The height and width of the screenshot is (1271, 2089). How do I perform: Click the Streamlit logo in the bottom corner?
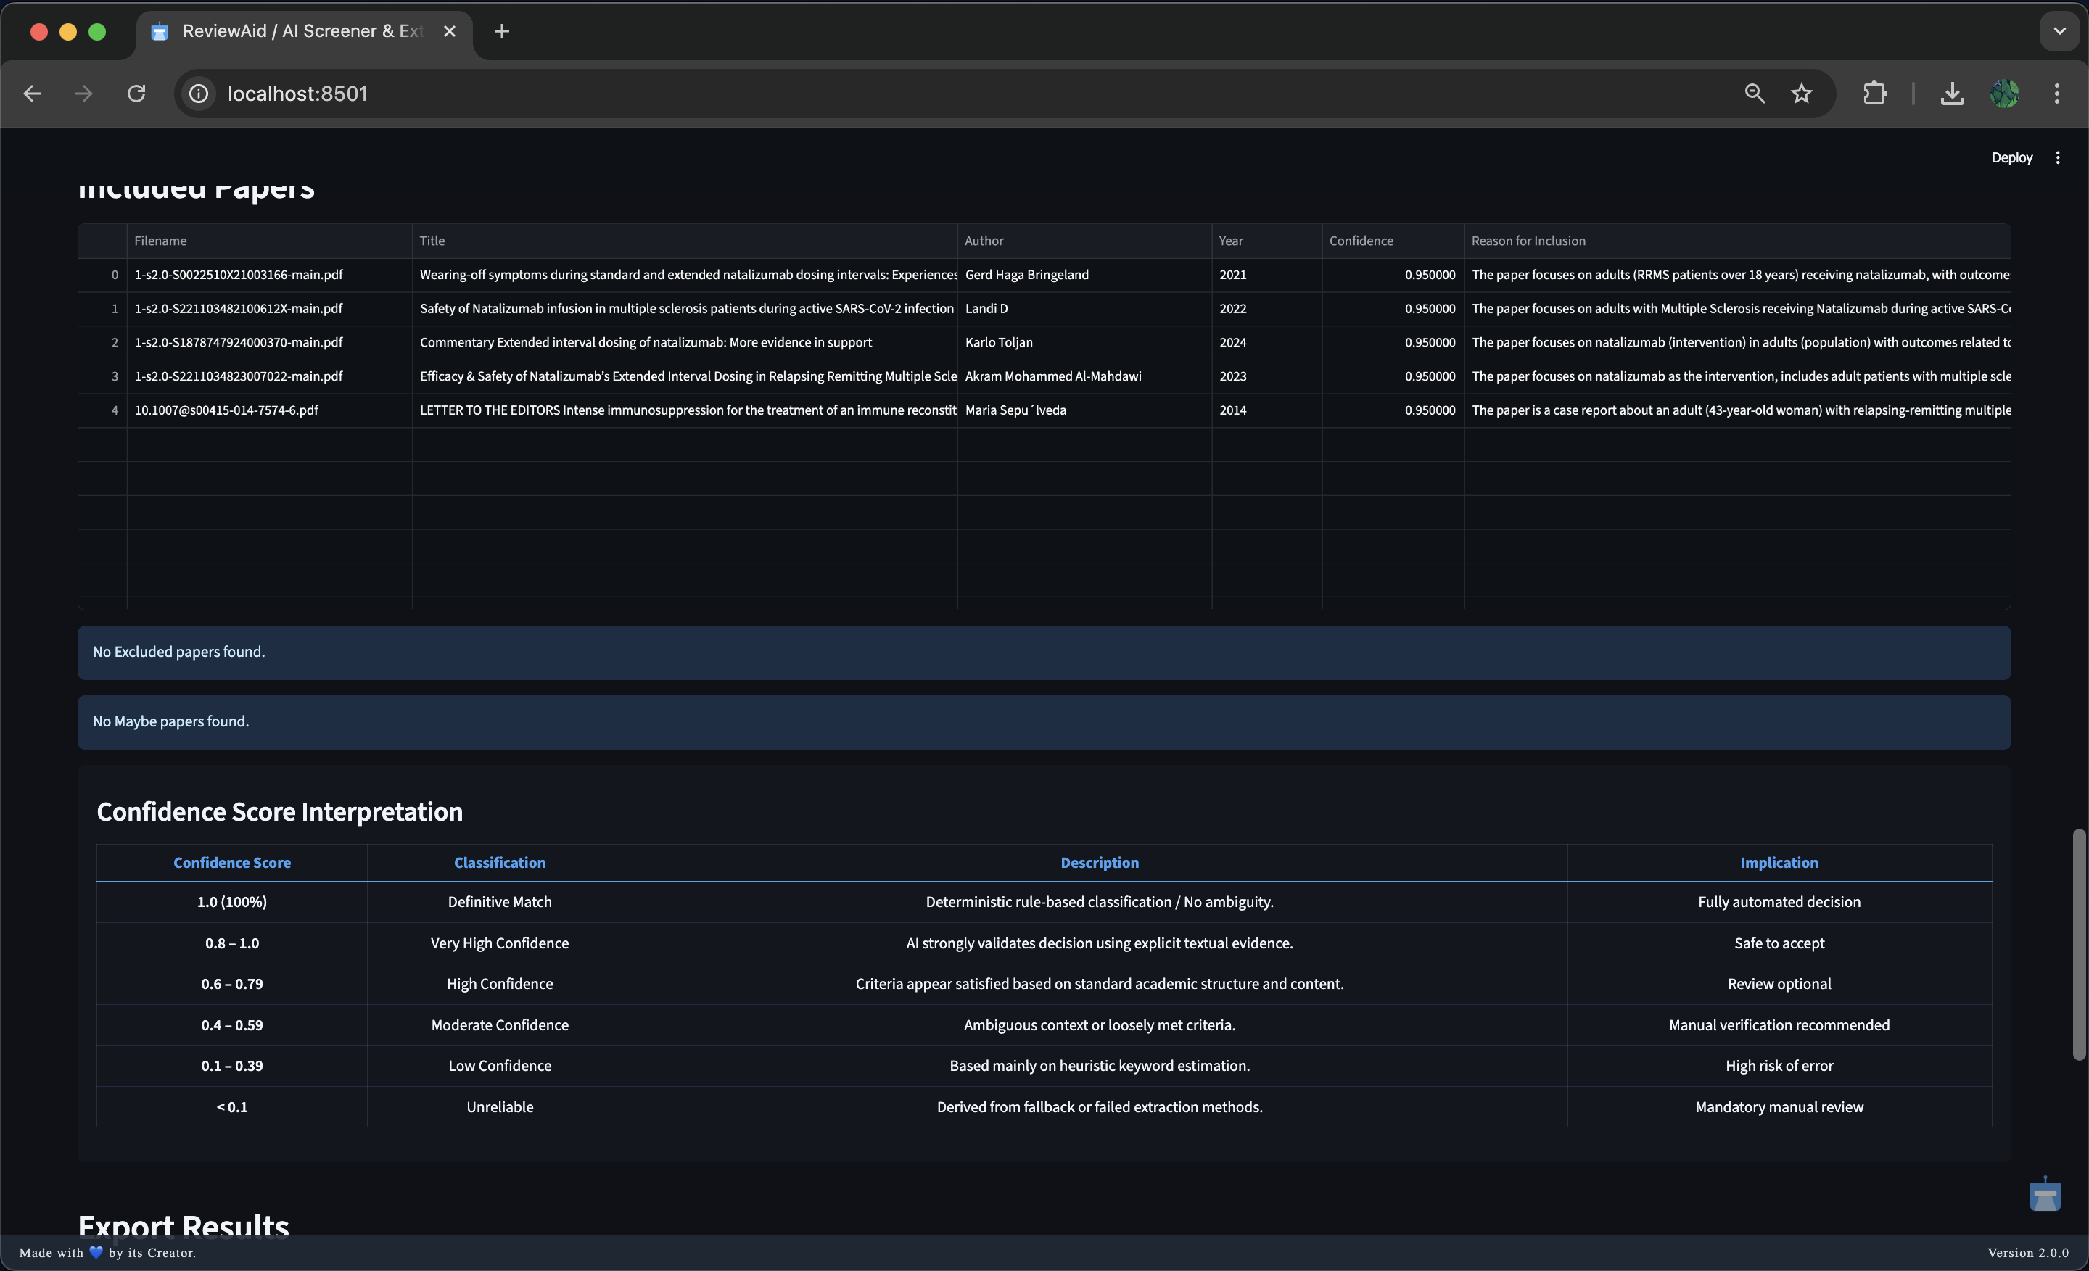pyautogui.click(x=2044, y=1195)
